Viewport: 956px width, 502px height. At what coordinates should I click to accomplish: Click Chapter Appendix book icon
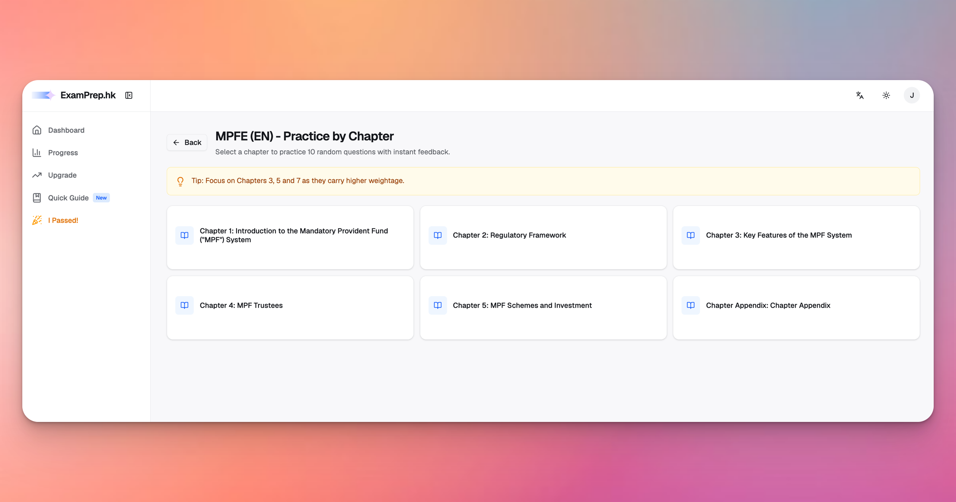pos(690,306)
